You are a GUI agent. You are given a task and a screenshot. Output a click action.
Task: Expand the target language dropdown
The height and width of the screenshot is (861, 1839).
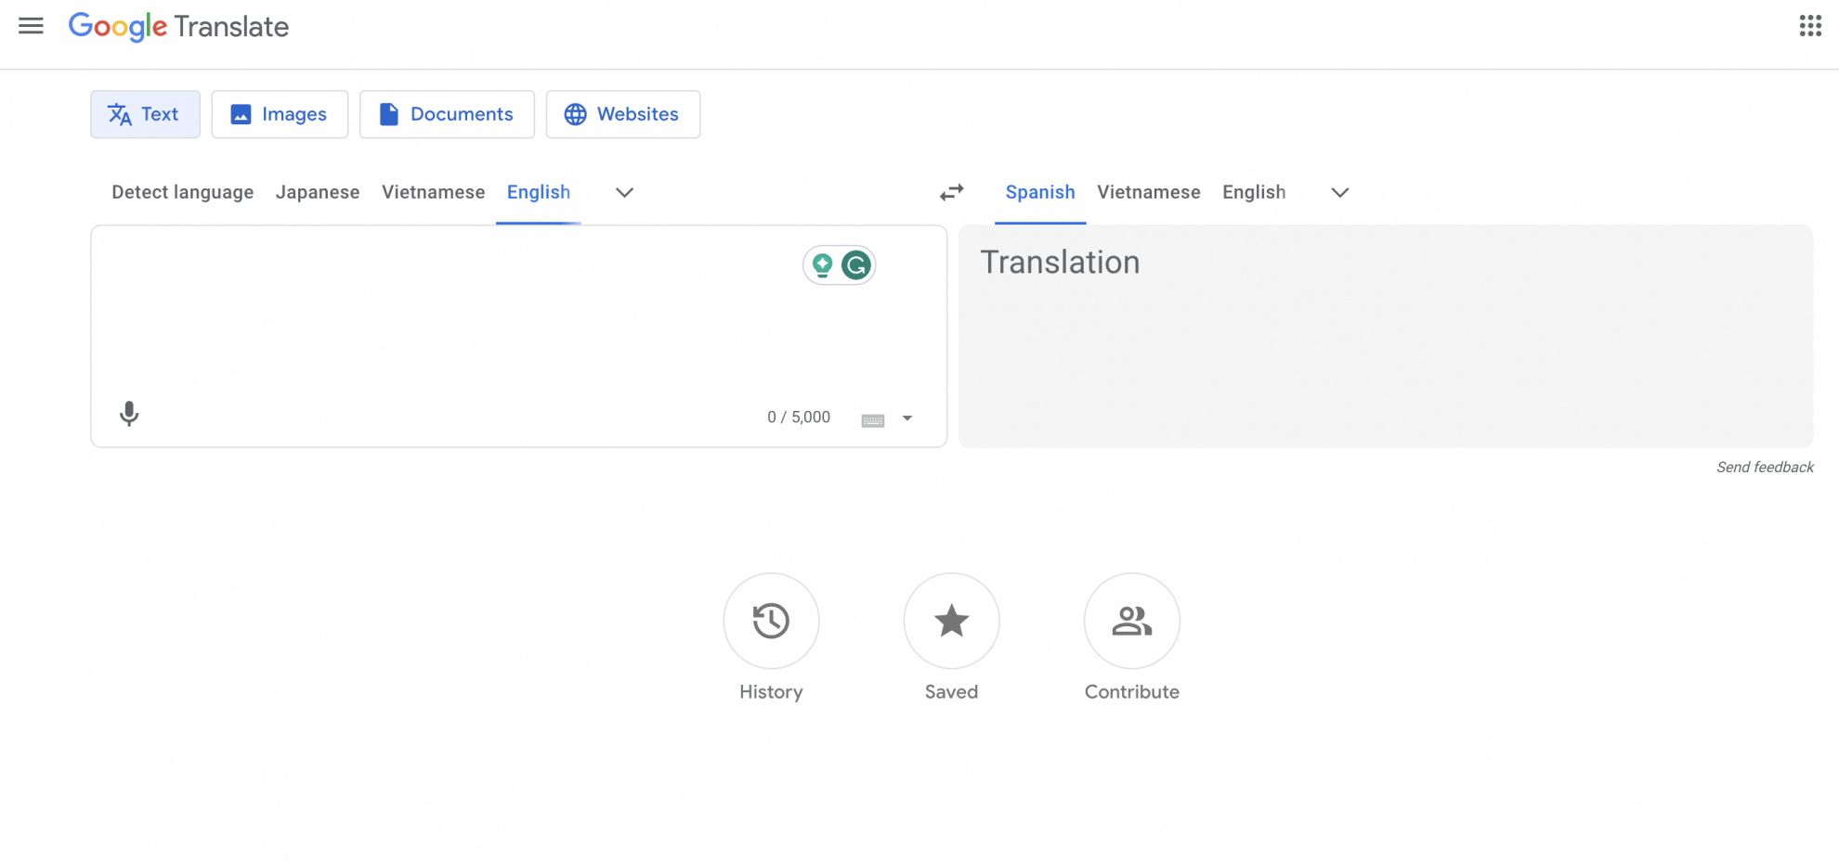click(1338, 192)
